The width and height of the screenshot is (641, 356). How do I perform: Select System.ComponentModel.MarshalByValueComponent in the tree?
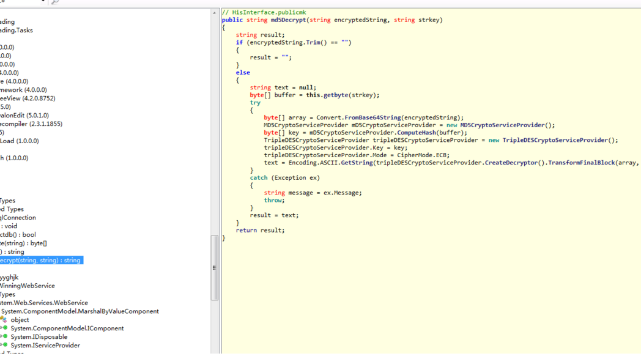[x=80, y=311]
